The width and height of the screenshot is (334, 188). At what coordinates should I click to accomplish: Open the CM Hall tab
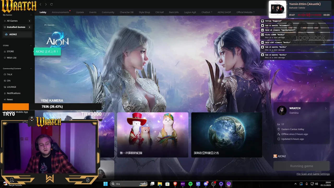[x=159, y=12]
